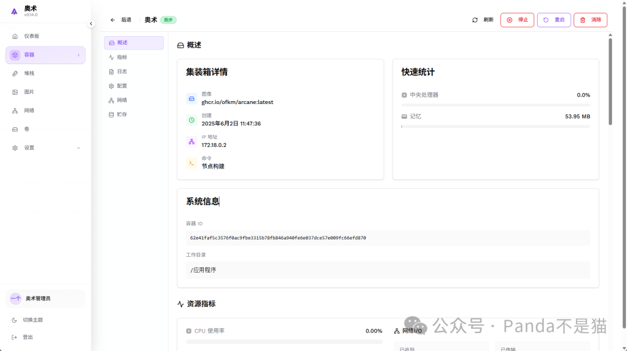Click the logout arrow icon
This screenshot has height=351, width=627.
[15, 337]
